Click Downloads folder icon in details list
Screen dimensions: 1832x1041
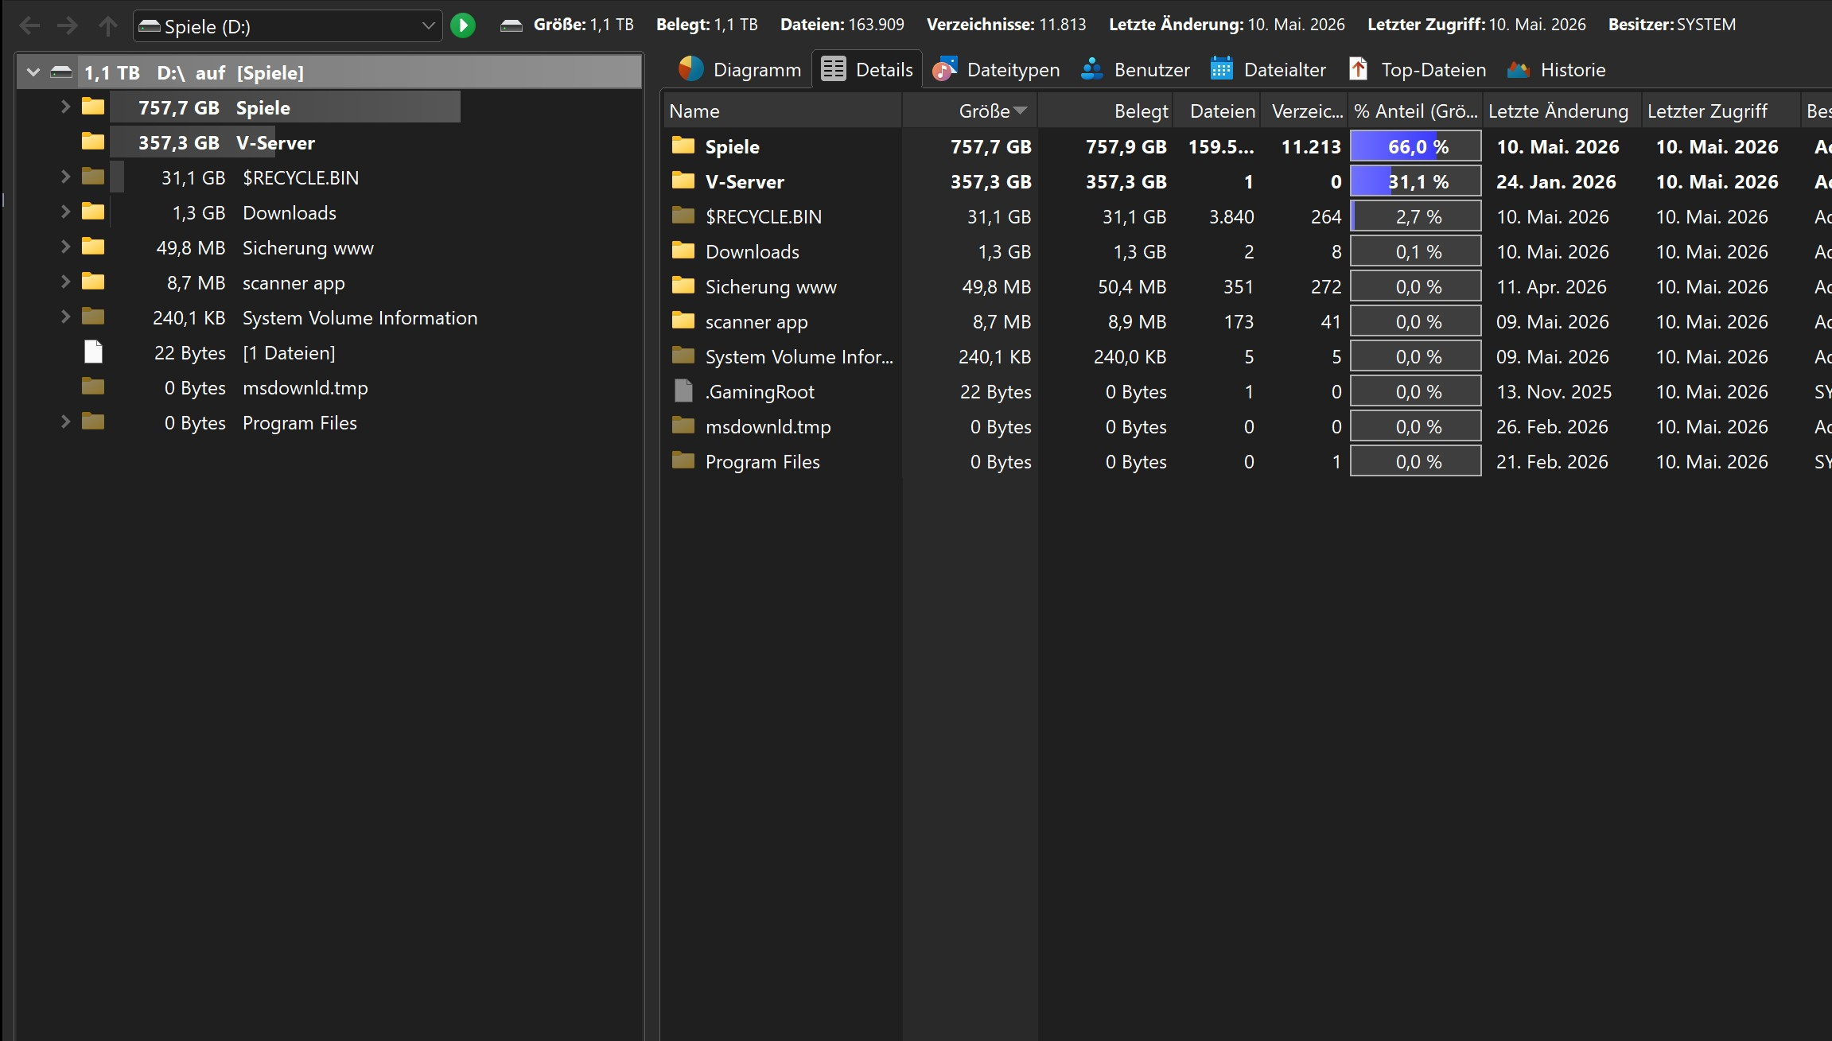click(x=683, y=251)
